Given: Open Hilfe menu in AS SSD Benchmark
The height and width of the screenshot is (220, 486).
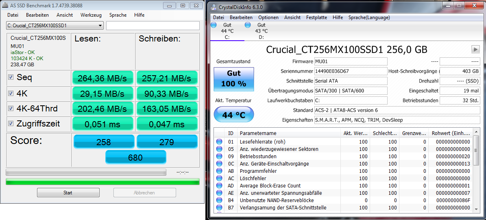Looking at the screenshot, I should pyautogui.click(x=139, y=15).
